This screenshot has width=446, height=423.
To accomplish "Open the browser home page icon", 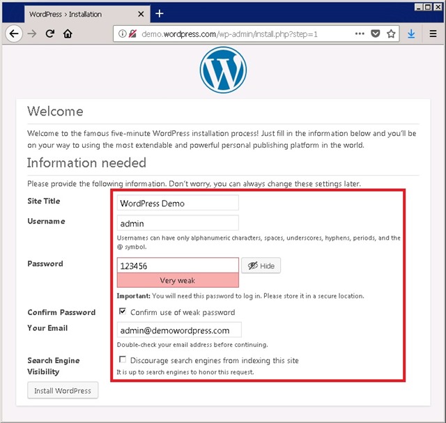I will 68,34.
